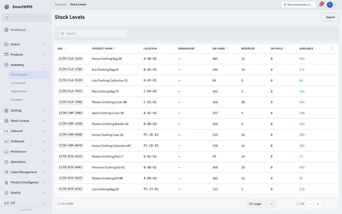Click SKU CLTH-COM-1085 tag
Viewport: 342px width, 214px height.
tap(71, 113)
